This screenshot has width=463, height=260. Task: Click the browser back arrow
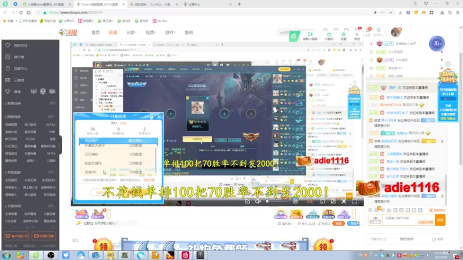click(x=5, y=13)
